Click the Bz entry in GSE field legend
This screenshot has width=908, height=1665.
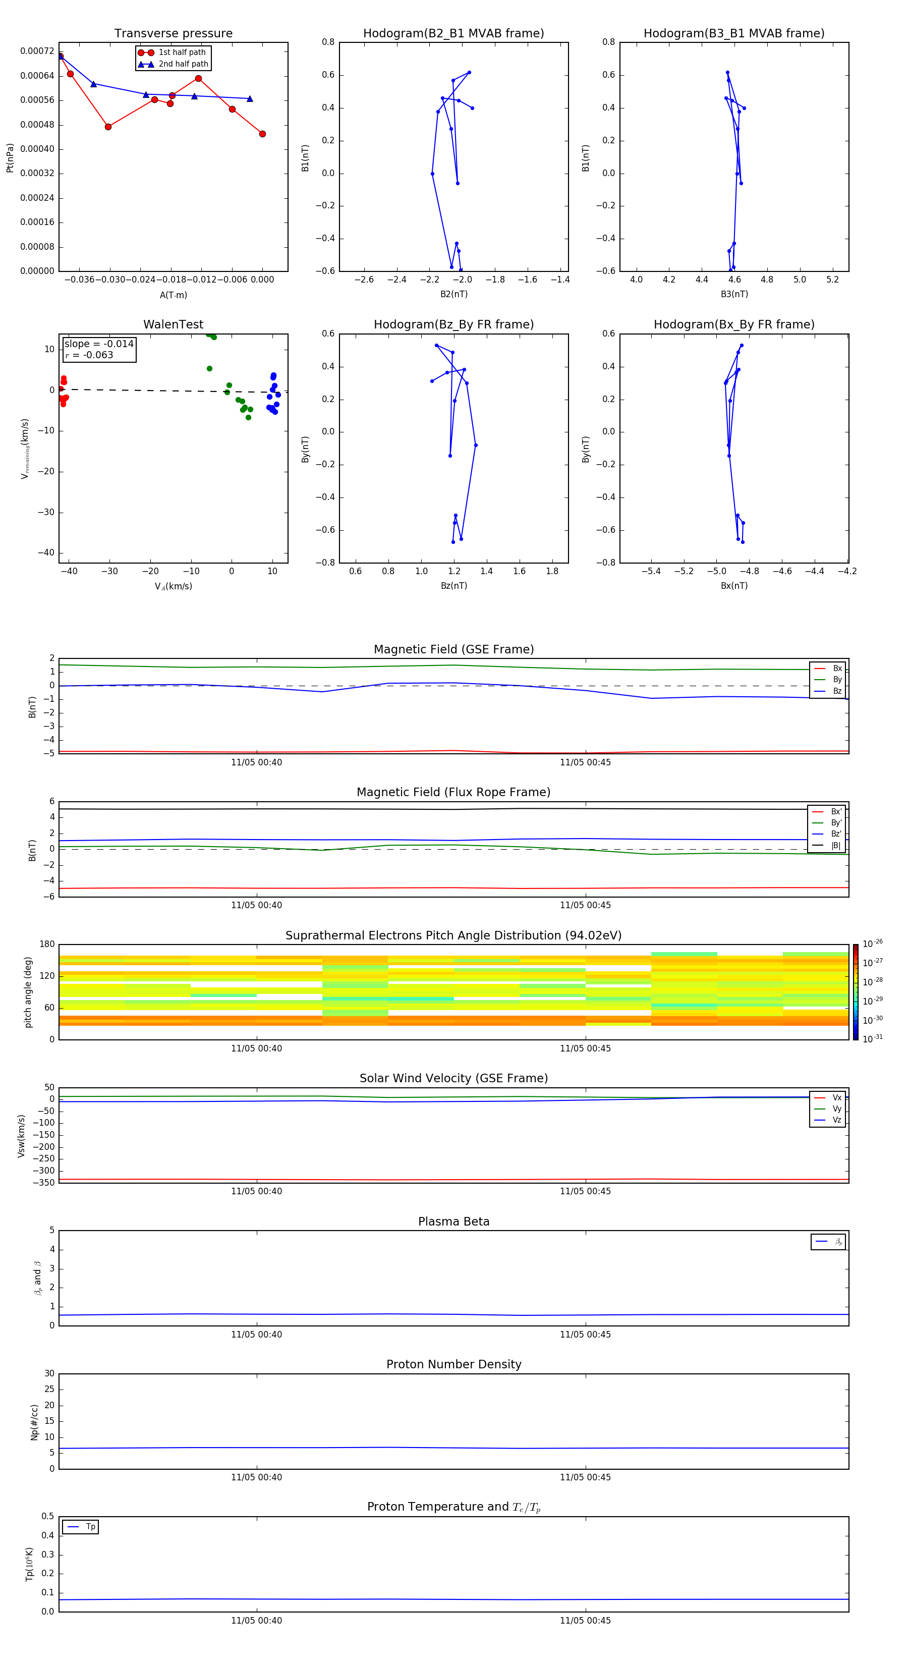[828, 692]
